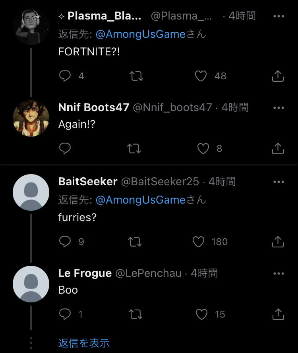
Task: Reply to Plasma_Bla's FORTNITE tweet
Action: 65,76
